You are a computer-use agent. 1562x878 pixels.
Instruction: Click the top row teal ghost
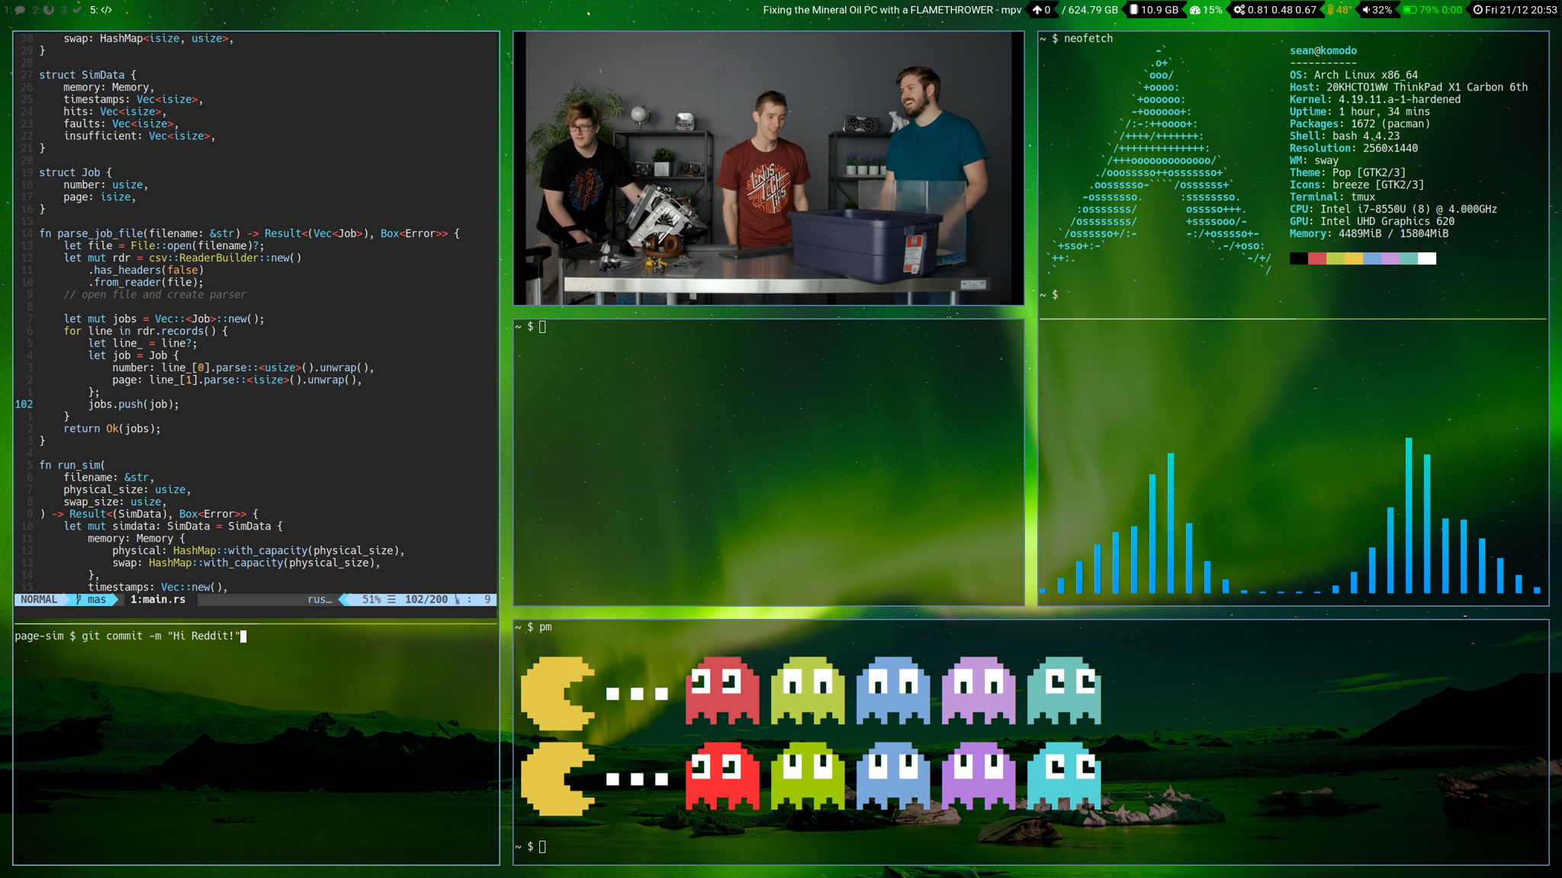pos(1064,691)
